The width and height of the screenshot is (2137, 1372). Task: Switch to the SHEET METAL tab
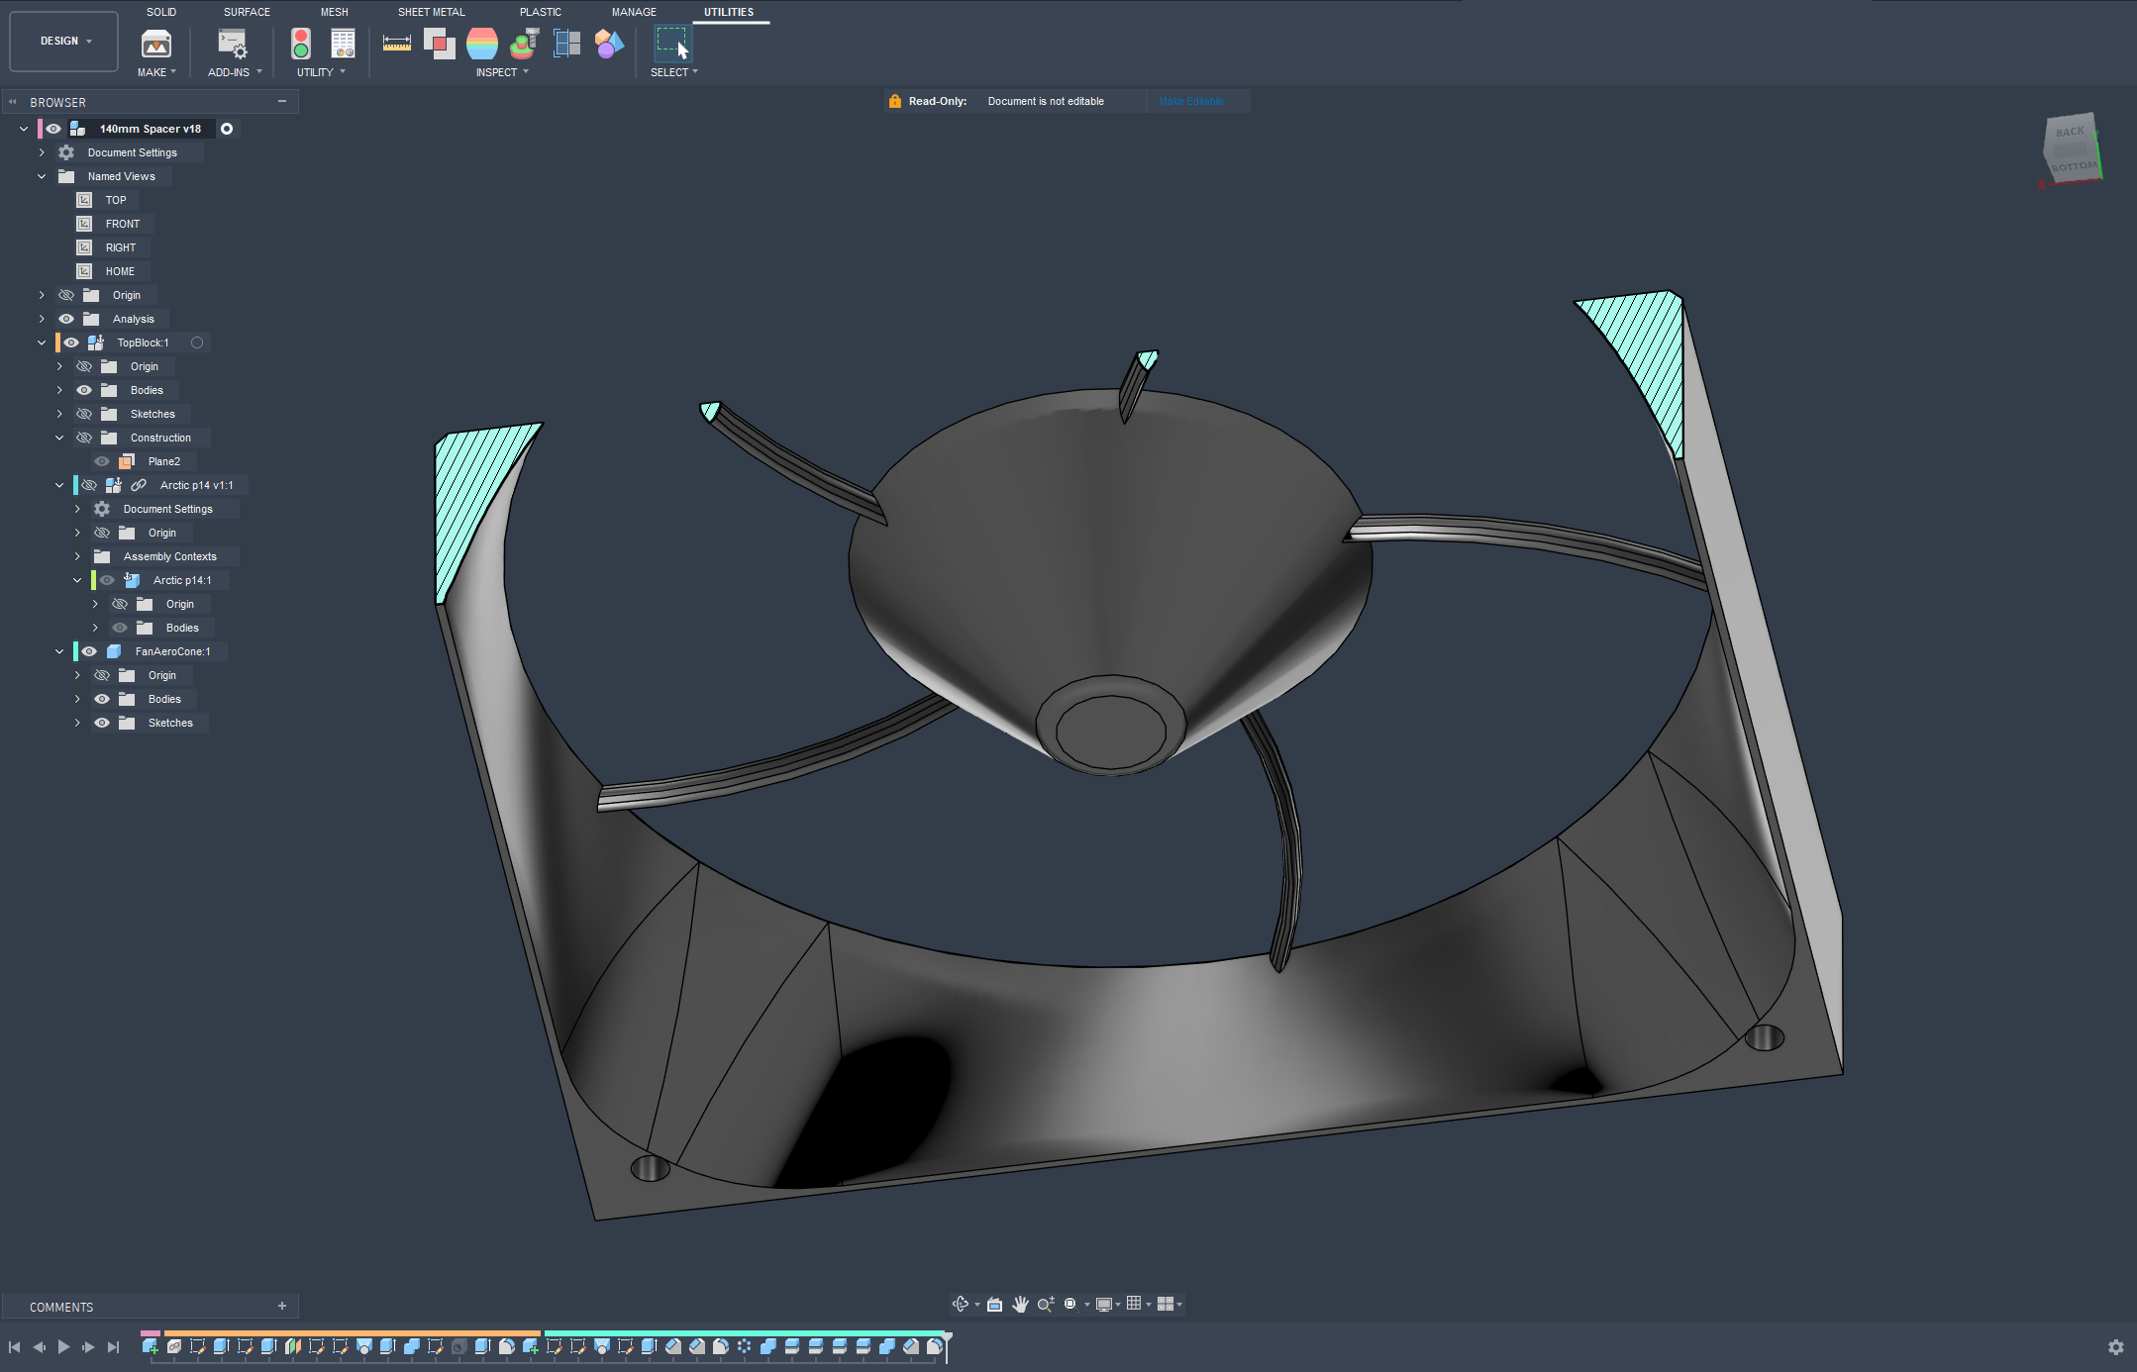coord(431,12)
